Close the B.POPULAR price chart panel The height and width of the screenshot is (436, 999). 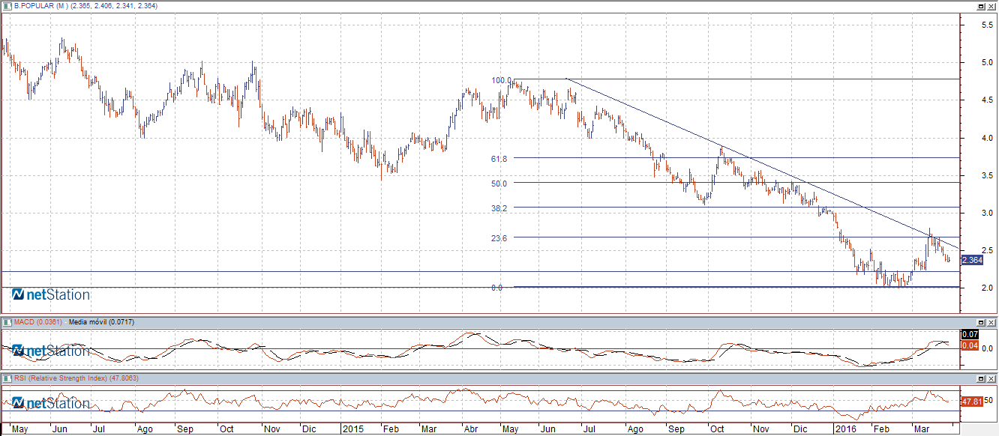pyautogui.click(x=991, y=6)
